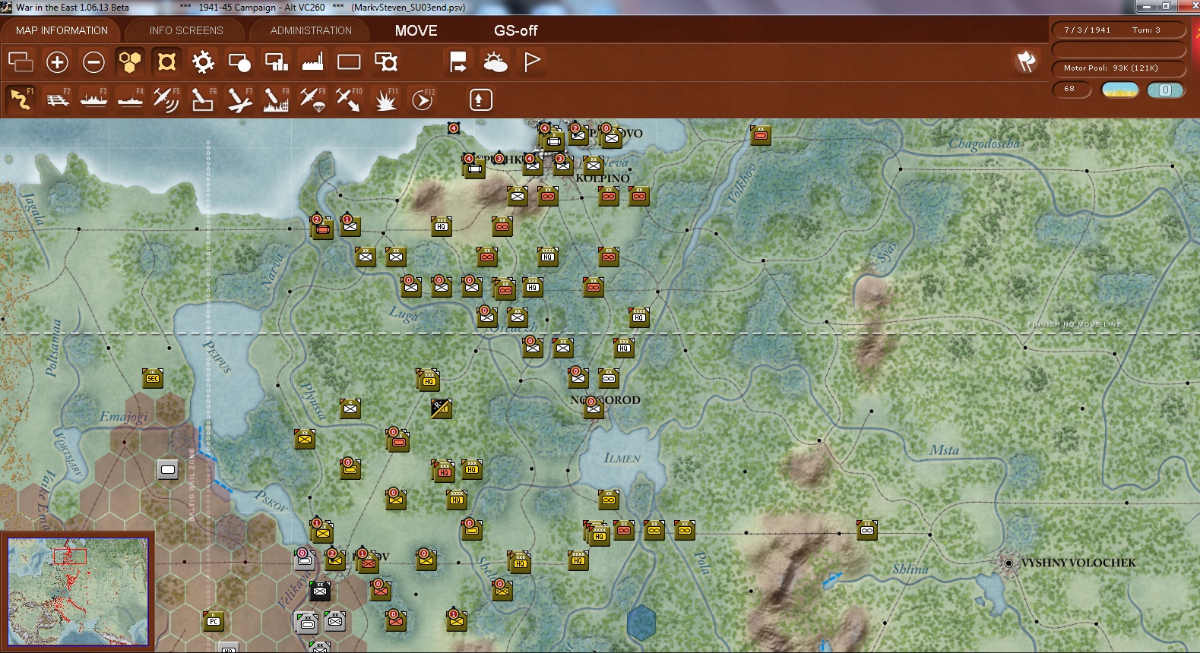
Task: Select the F10 aircraft with arrow mode
Action: [349, 99]
